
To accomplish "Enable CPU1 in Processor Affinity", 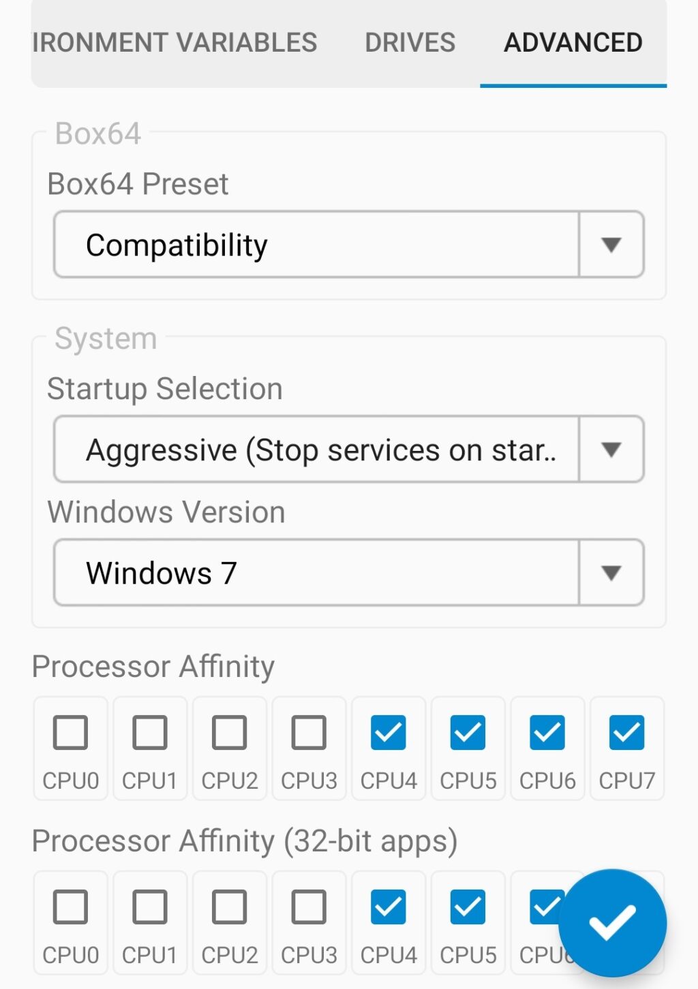I will point(149,733).
